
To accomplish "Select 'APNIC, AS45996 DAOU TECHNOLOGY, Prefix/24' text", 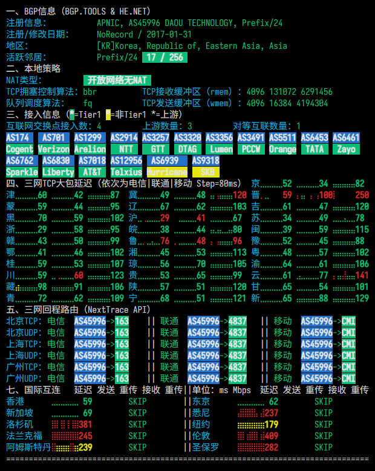I will click(x=189, y=23).
